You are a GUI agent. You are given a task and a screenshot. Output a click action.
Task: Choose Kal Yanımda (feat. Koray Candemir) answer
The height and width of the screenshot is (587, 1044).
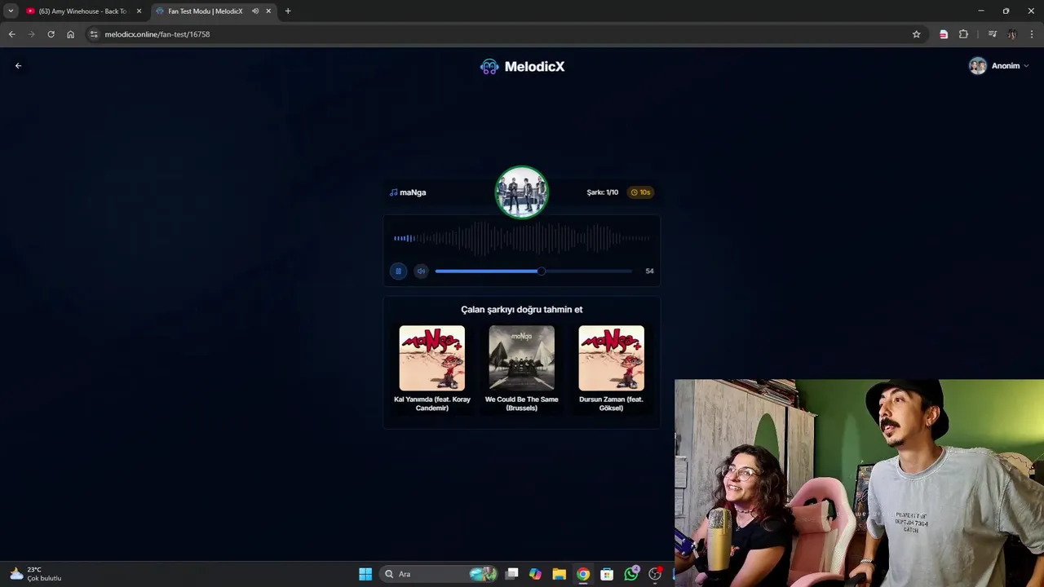[432, 369]
